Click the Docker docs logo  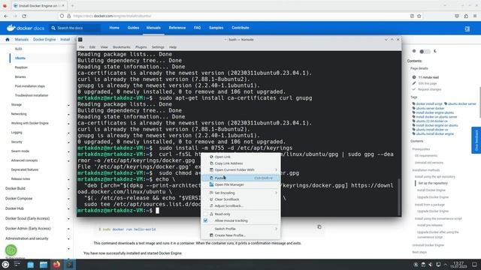(x=26, y=28)
